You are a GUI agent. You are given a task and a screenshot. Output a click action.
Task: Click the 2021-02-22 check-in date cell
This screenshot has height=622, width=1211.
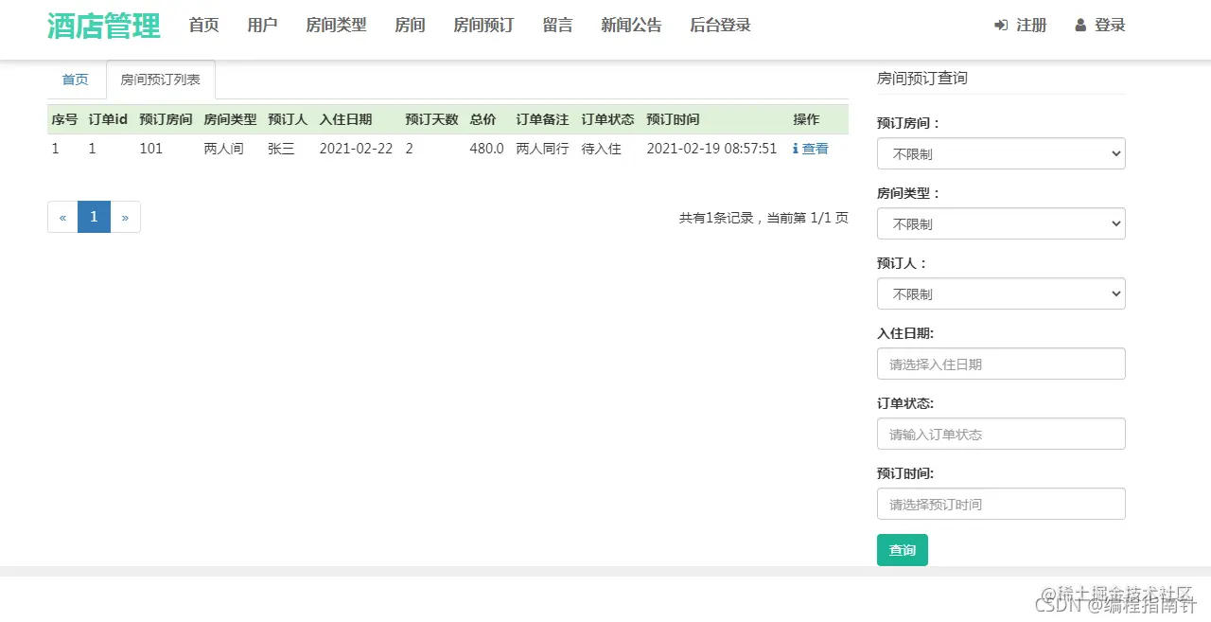click(x=356, y=149)
